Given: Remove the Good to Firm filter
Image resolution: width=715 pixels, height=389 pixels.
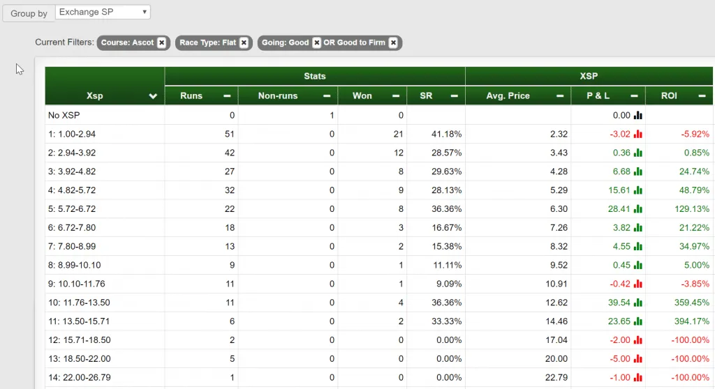Looking at the screenshot, I should tap(393, 43).
